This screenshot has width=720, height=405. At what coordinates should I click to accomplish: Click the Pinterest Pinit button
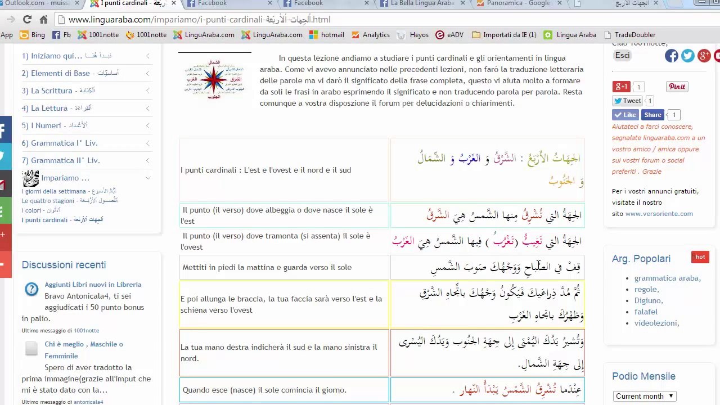[x=677, y=87]
